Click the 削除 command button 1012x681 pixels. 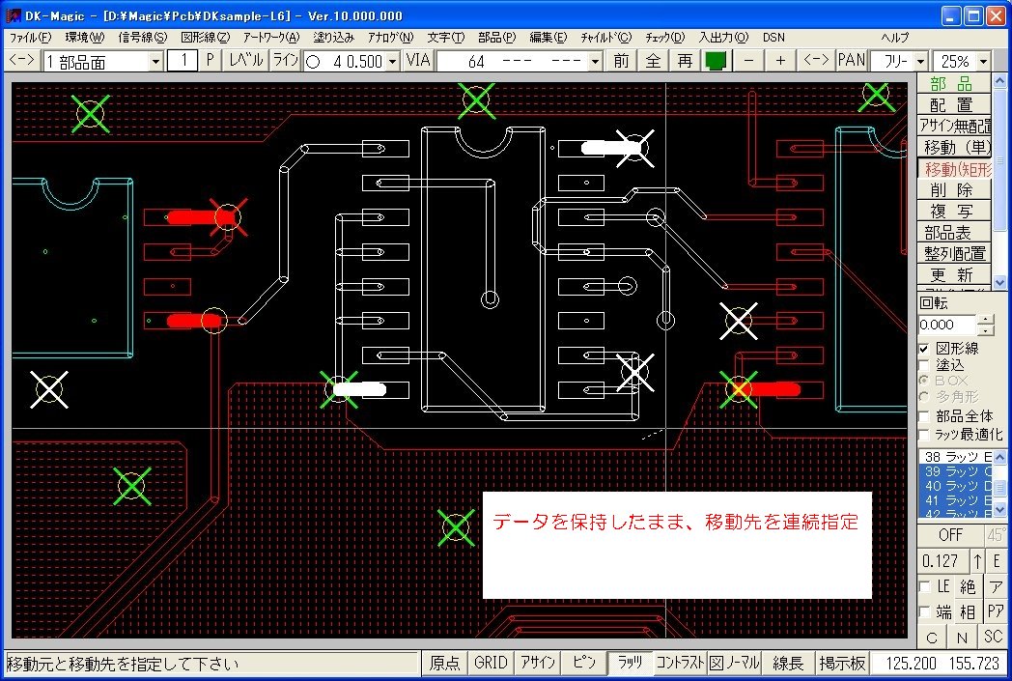coord(953,189)
